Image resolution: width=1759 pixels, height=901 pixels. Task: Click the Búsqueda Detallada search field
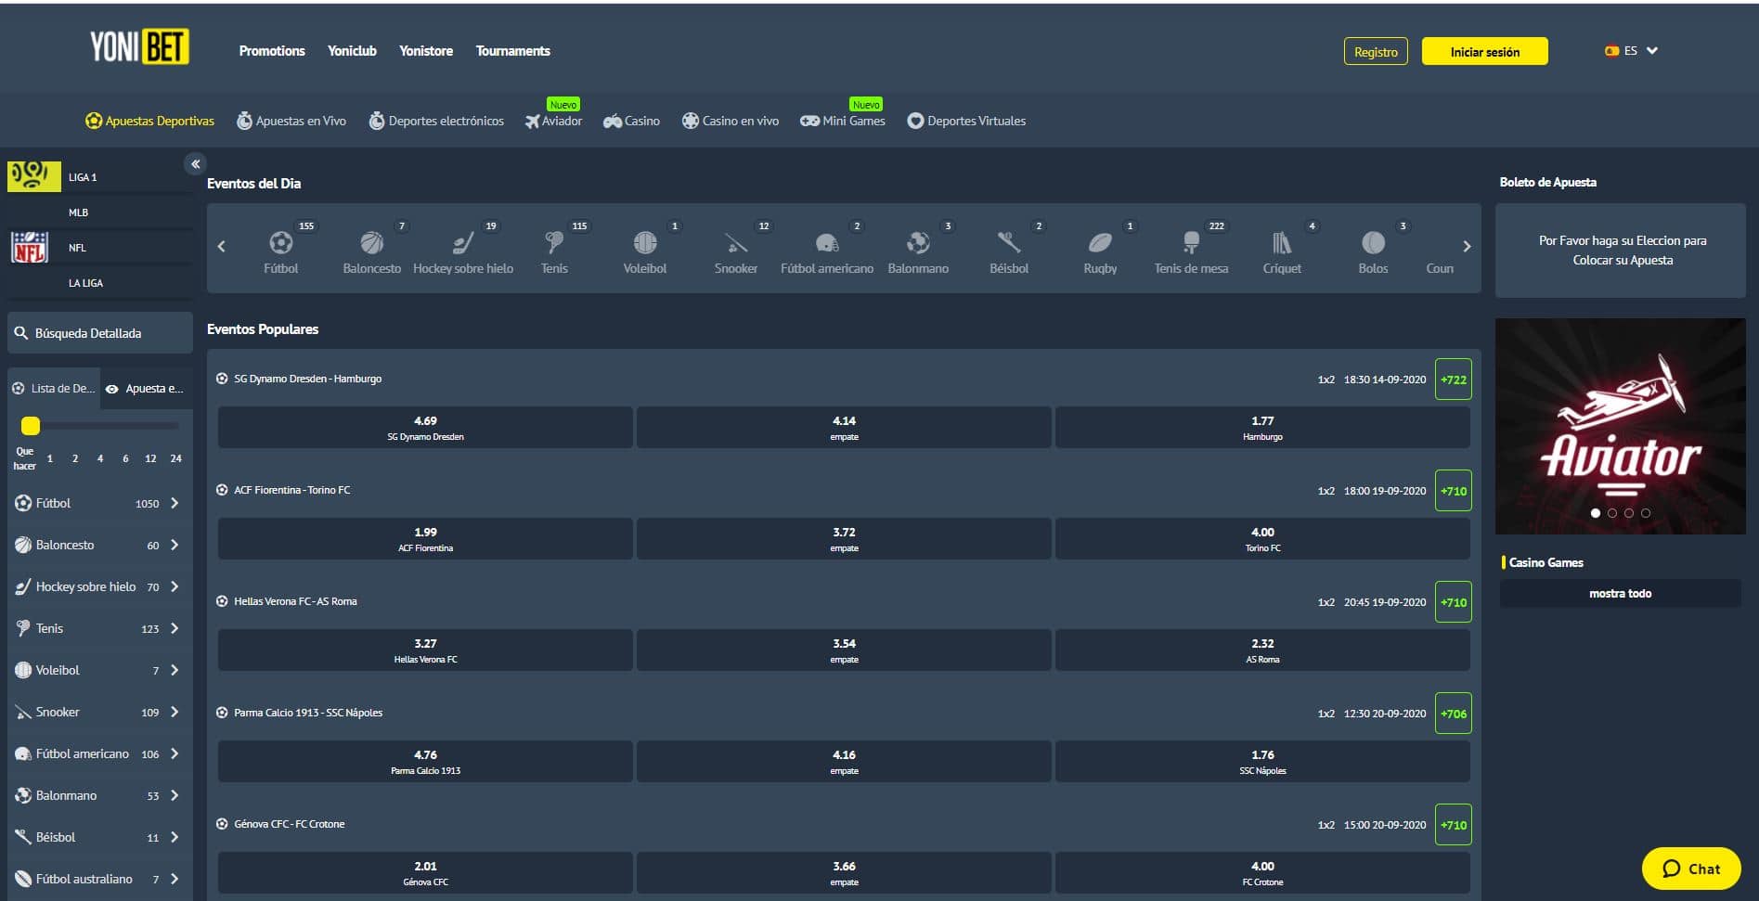click(99, 333)
